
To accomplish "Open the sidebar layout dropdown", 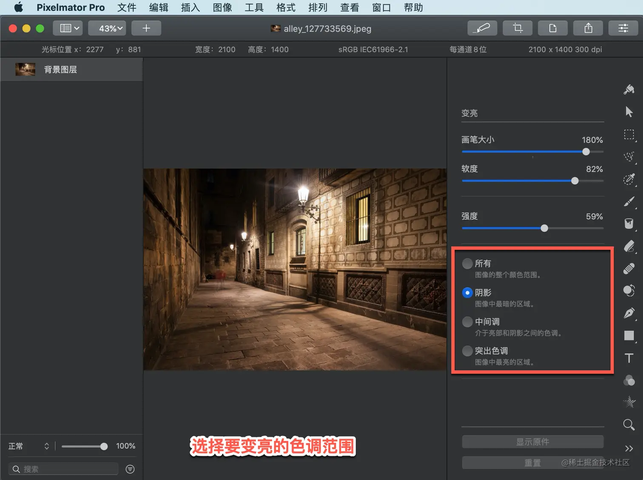I will coord(68,28).
